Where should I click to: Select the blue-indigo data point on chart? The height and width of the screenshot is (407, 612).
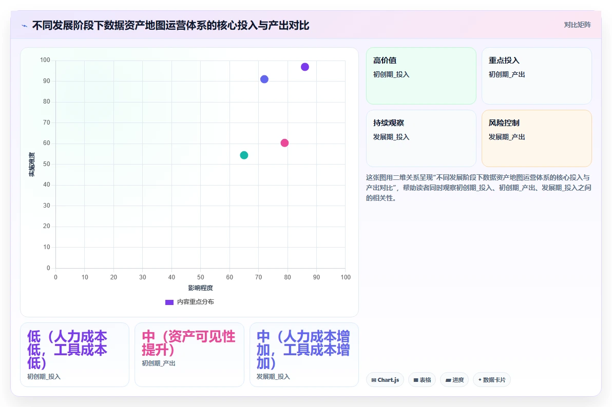pos(264,79)
